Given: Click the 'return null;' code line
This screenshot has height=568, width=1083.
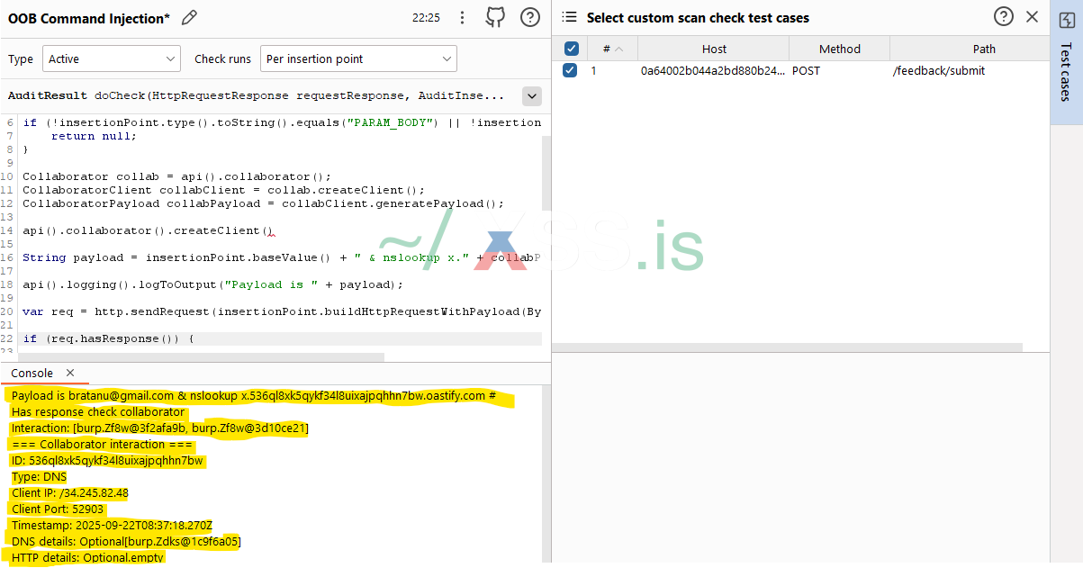Looking at the screenshot, I should [94, 136].
